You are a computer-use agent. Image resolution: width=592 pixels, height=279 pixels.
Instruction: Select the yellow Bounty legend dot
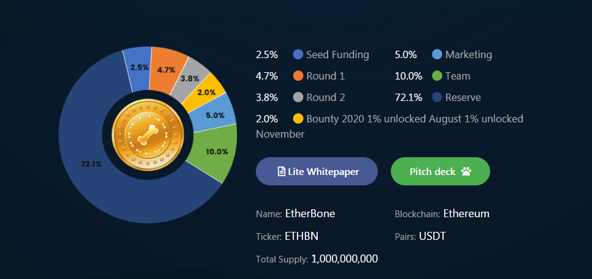tap(298, 119)
